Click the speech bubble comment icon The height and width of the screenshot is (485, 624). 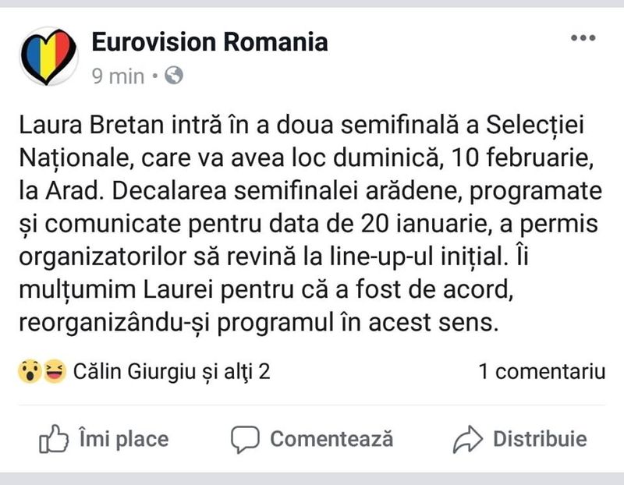coord(246,438)
